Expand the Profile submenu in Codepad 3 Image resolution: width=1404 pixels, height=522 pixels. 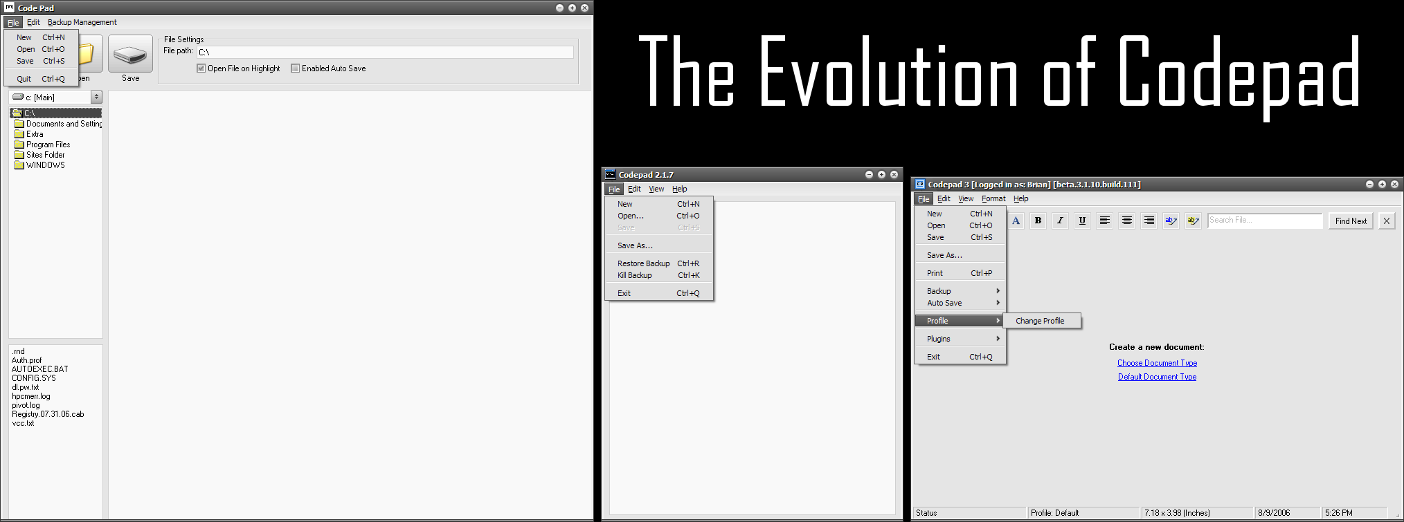click(960, 321)
